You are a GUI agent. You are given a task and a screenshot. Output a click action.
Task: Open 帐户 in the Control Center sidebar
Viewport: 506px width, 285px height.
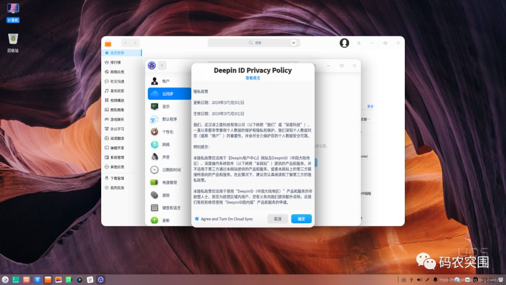pyautogui.click(x=170, y=81)
